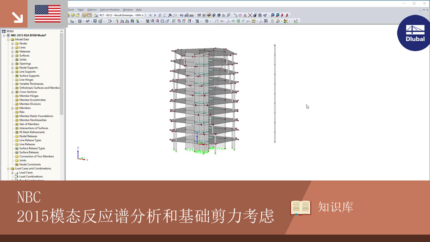This screenshot has height=242, width=430.
Task: Select Sets of Members in the tree
Action: click(x=29, y=124)
